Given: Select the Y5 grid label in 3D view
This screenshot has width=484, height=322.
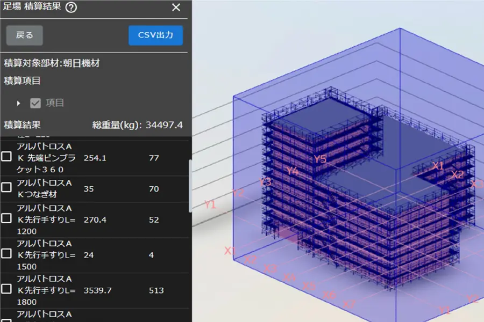Looking at the screenshot, I should pyautogui.click(x=321, y=159).
